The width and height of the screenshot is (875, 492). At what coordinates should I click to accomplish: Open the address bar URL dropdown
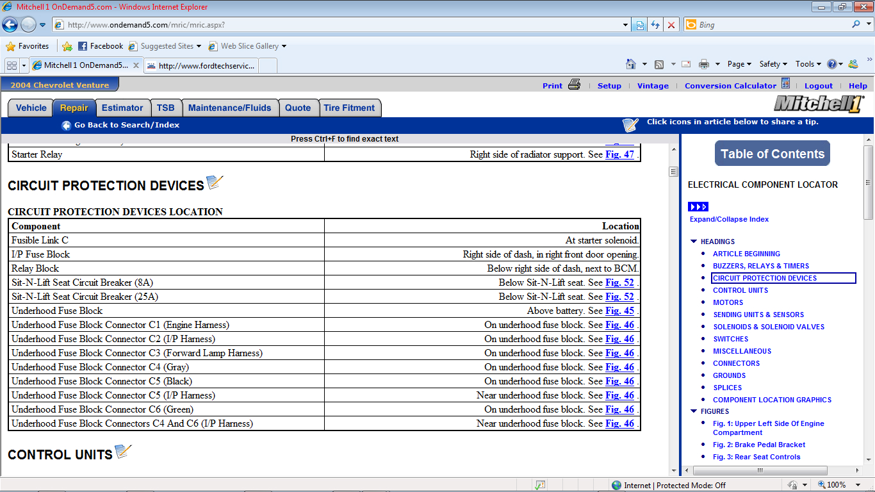click(626, 25)
